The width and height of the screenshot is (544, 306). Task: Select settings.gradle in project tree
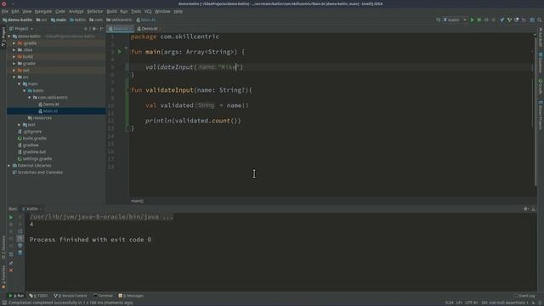[37, 159]
